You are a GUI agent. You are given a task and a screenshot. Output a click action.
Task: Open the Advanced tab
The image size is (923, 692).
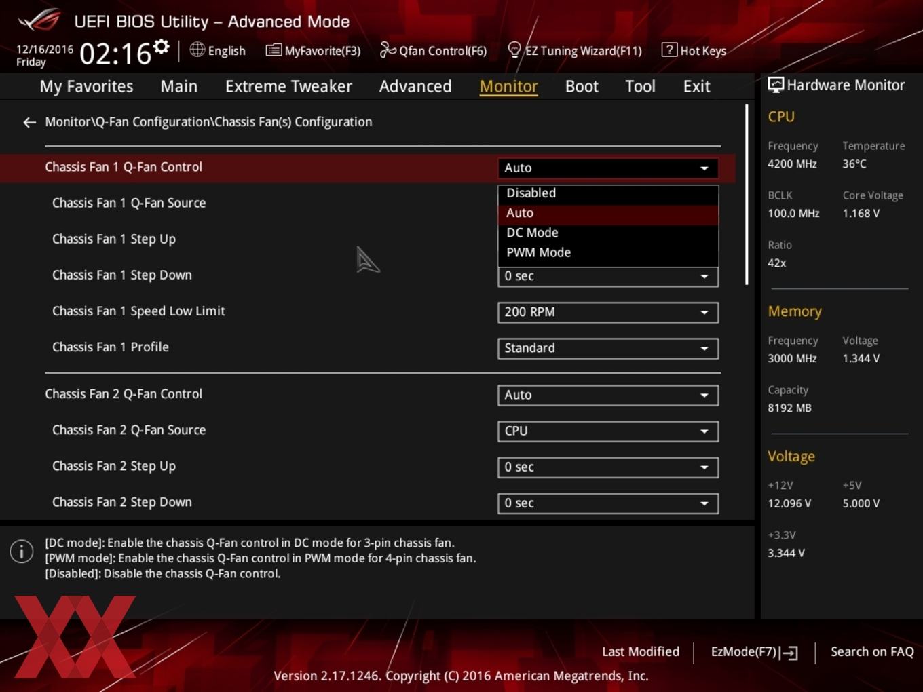tap(415, 86)
